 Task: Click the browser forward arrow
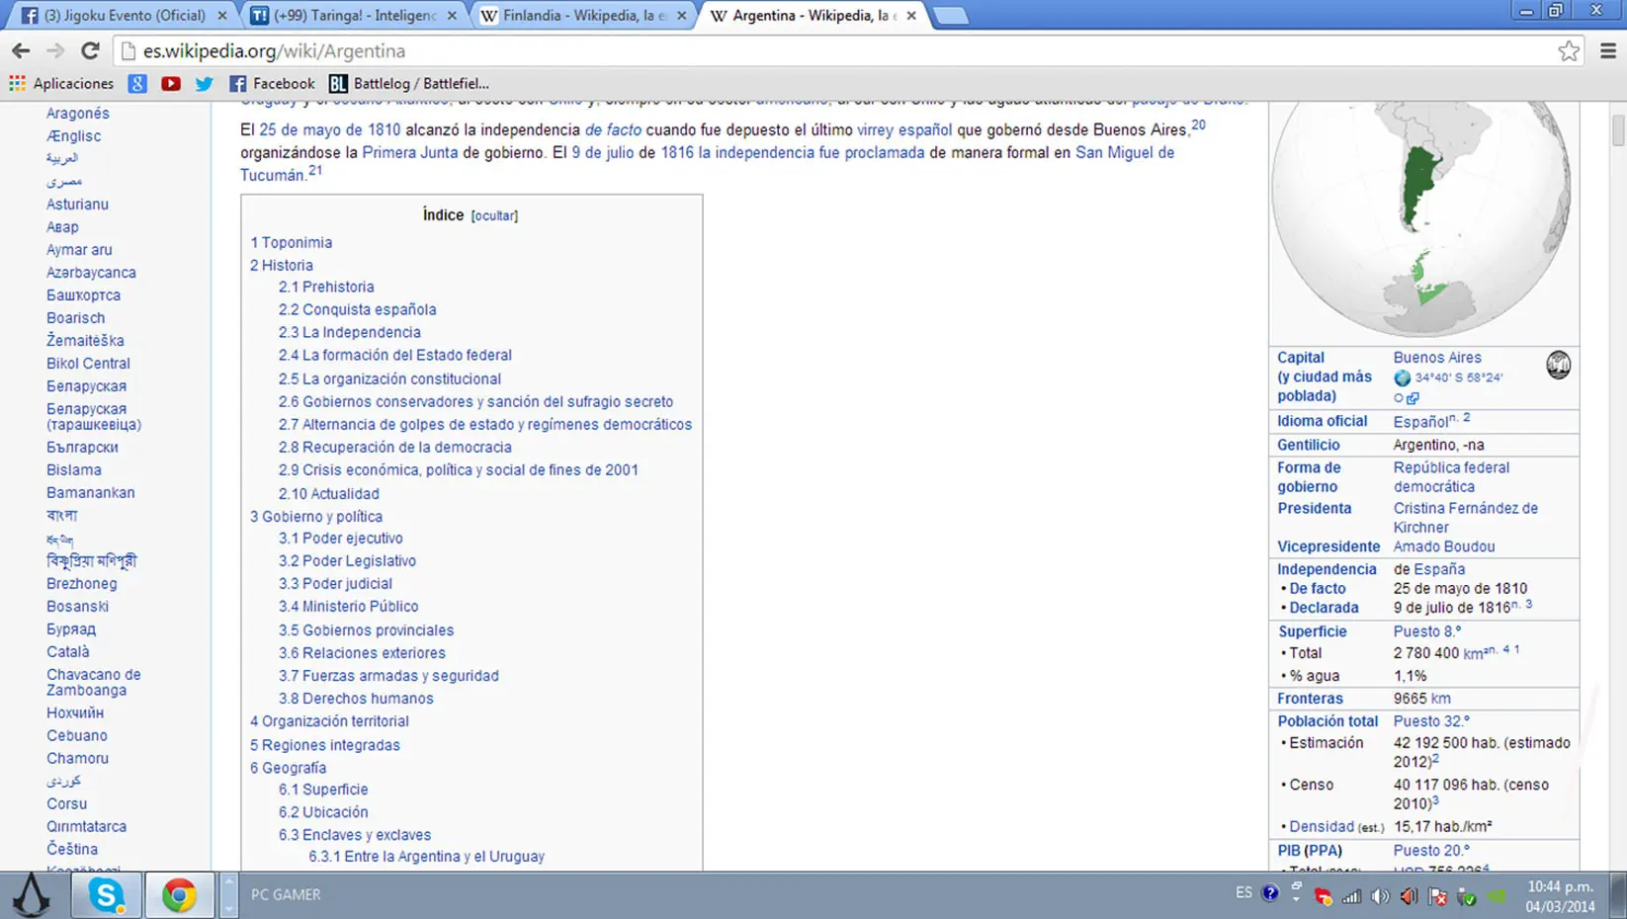(55, 50)
